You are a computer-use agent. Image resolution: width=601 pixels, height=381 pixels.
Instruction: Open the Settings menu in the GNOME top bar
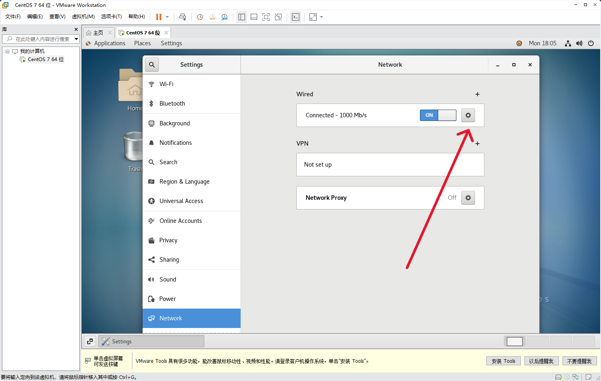(x=171, y=43)
